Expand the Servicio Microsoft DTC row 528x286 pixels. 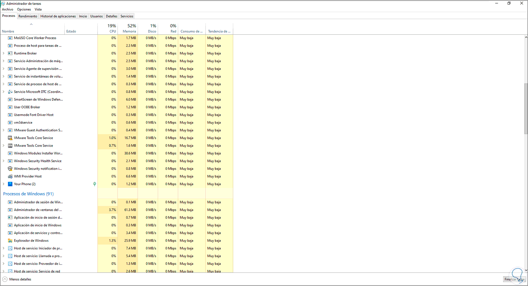click(4, 92)
